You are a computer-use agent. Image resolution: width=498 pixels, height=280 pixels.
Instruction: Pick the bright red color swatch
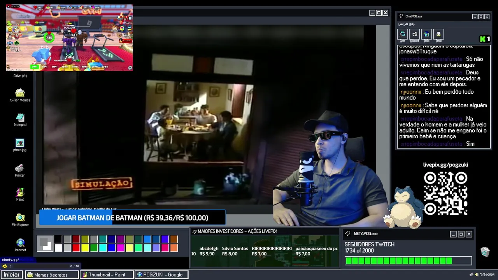click(x=76, y=248)
